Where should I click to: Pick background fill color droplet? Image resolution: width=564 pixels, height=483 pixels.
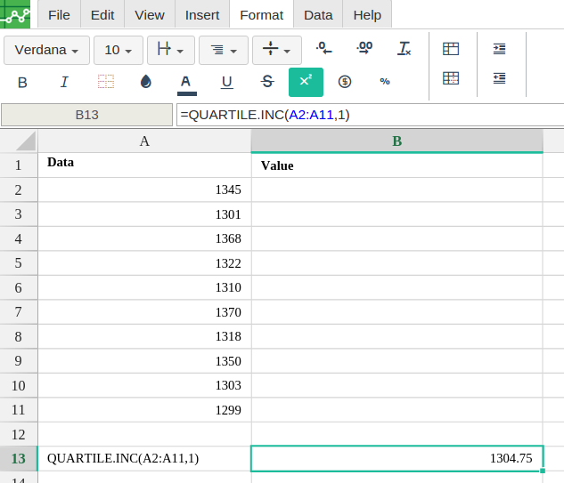coord(146,82)
